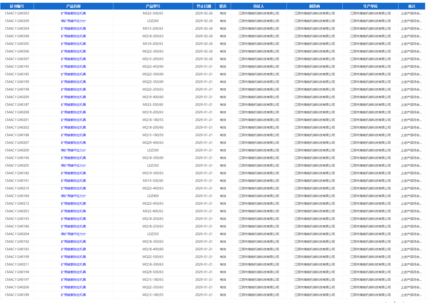The image size is (429, 303).
Task: Click the truncated 备注 cell for CMAC11240306
Action: point(411,52)
